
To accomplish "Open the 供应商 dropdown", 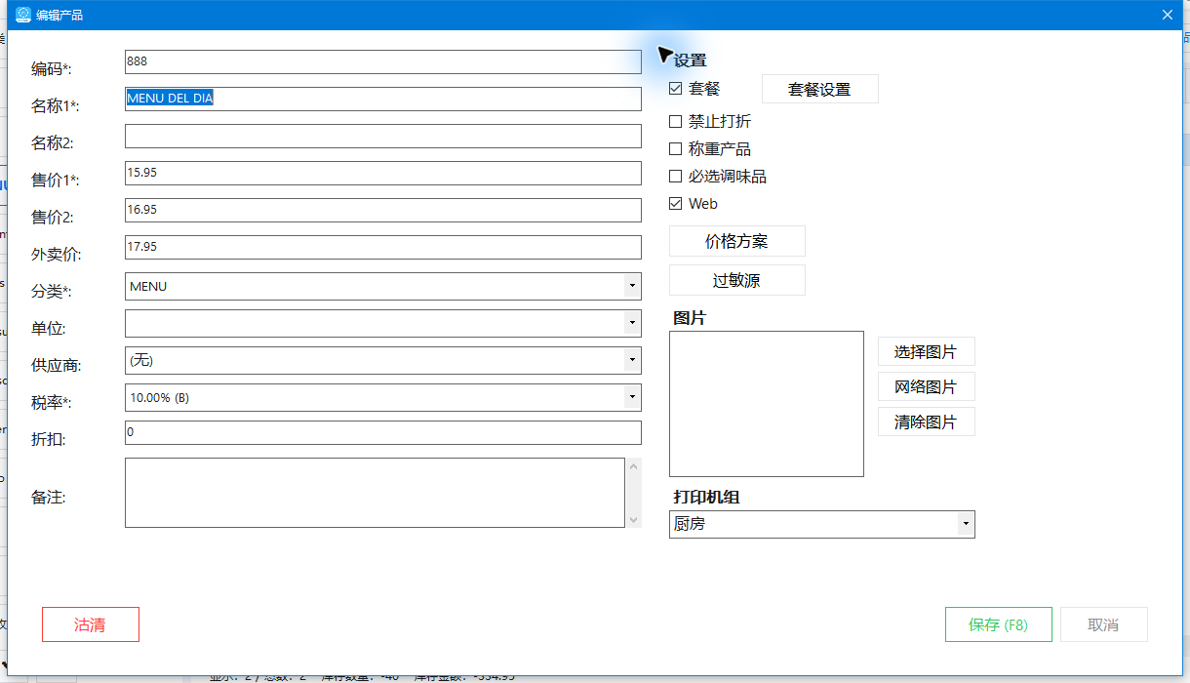I will click(632, 361).
